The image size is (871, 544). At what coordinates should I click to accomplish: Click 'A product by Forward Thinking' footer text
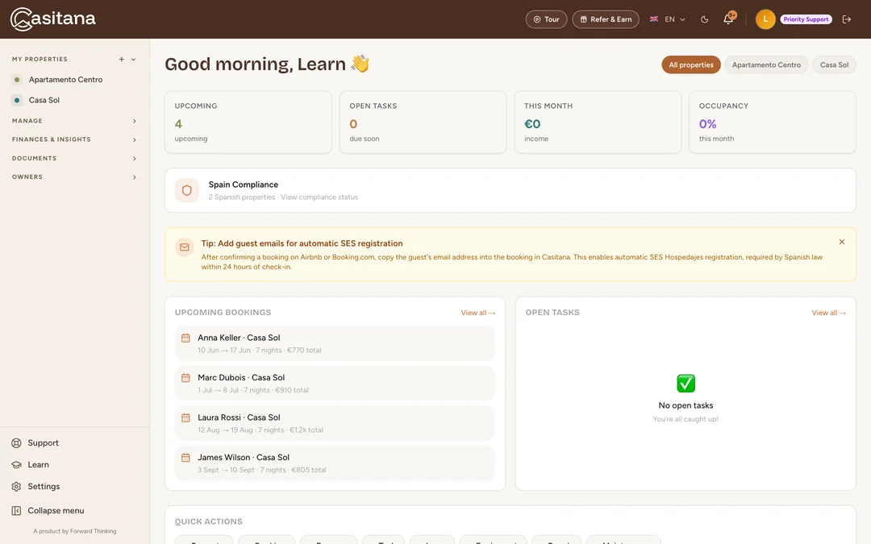point(74,531)
